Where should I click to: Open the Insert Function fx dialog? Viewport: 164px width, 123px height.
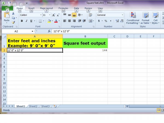point(49,31)
